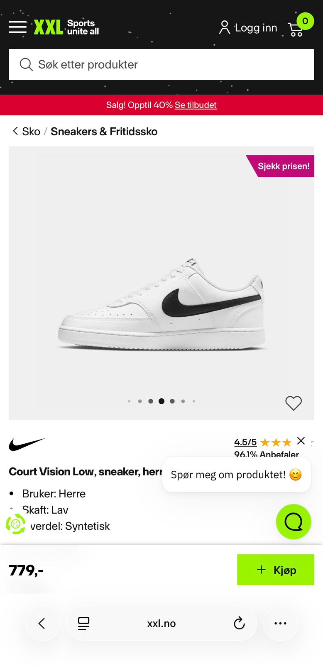Close the 'Spør meg om produktet' popup
This screenshot has width=323, height=666.
click(x=301, y=441)
